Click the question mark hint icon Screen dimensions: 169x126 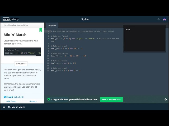5,97
